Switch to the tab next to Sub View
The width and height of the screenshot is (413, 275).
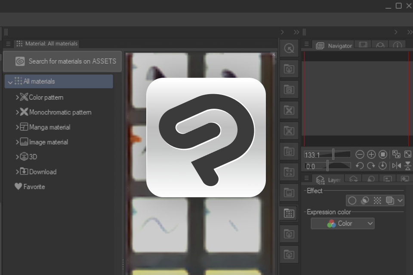(380, 45)
